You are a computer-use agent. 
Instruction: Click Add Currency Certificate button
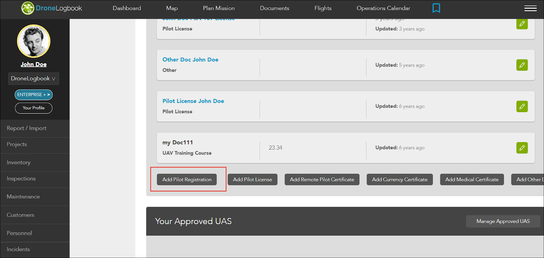tap(400, 179)
